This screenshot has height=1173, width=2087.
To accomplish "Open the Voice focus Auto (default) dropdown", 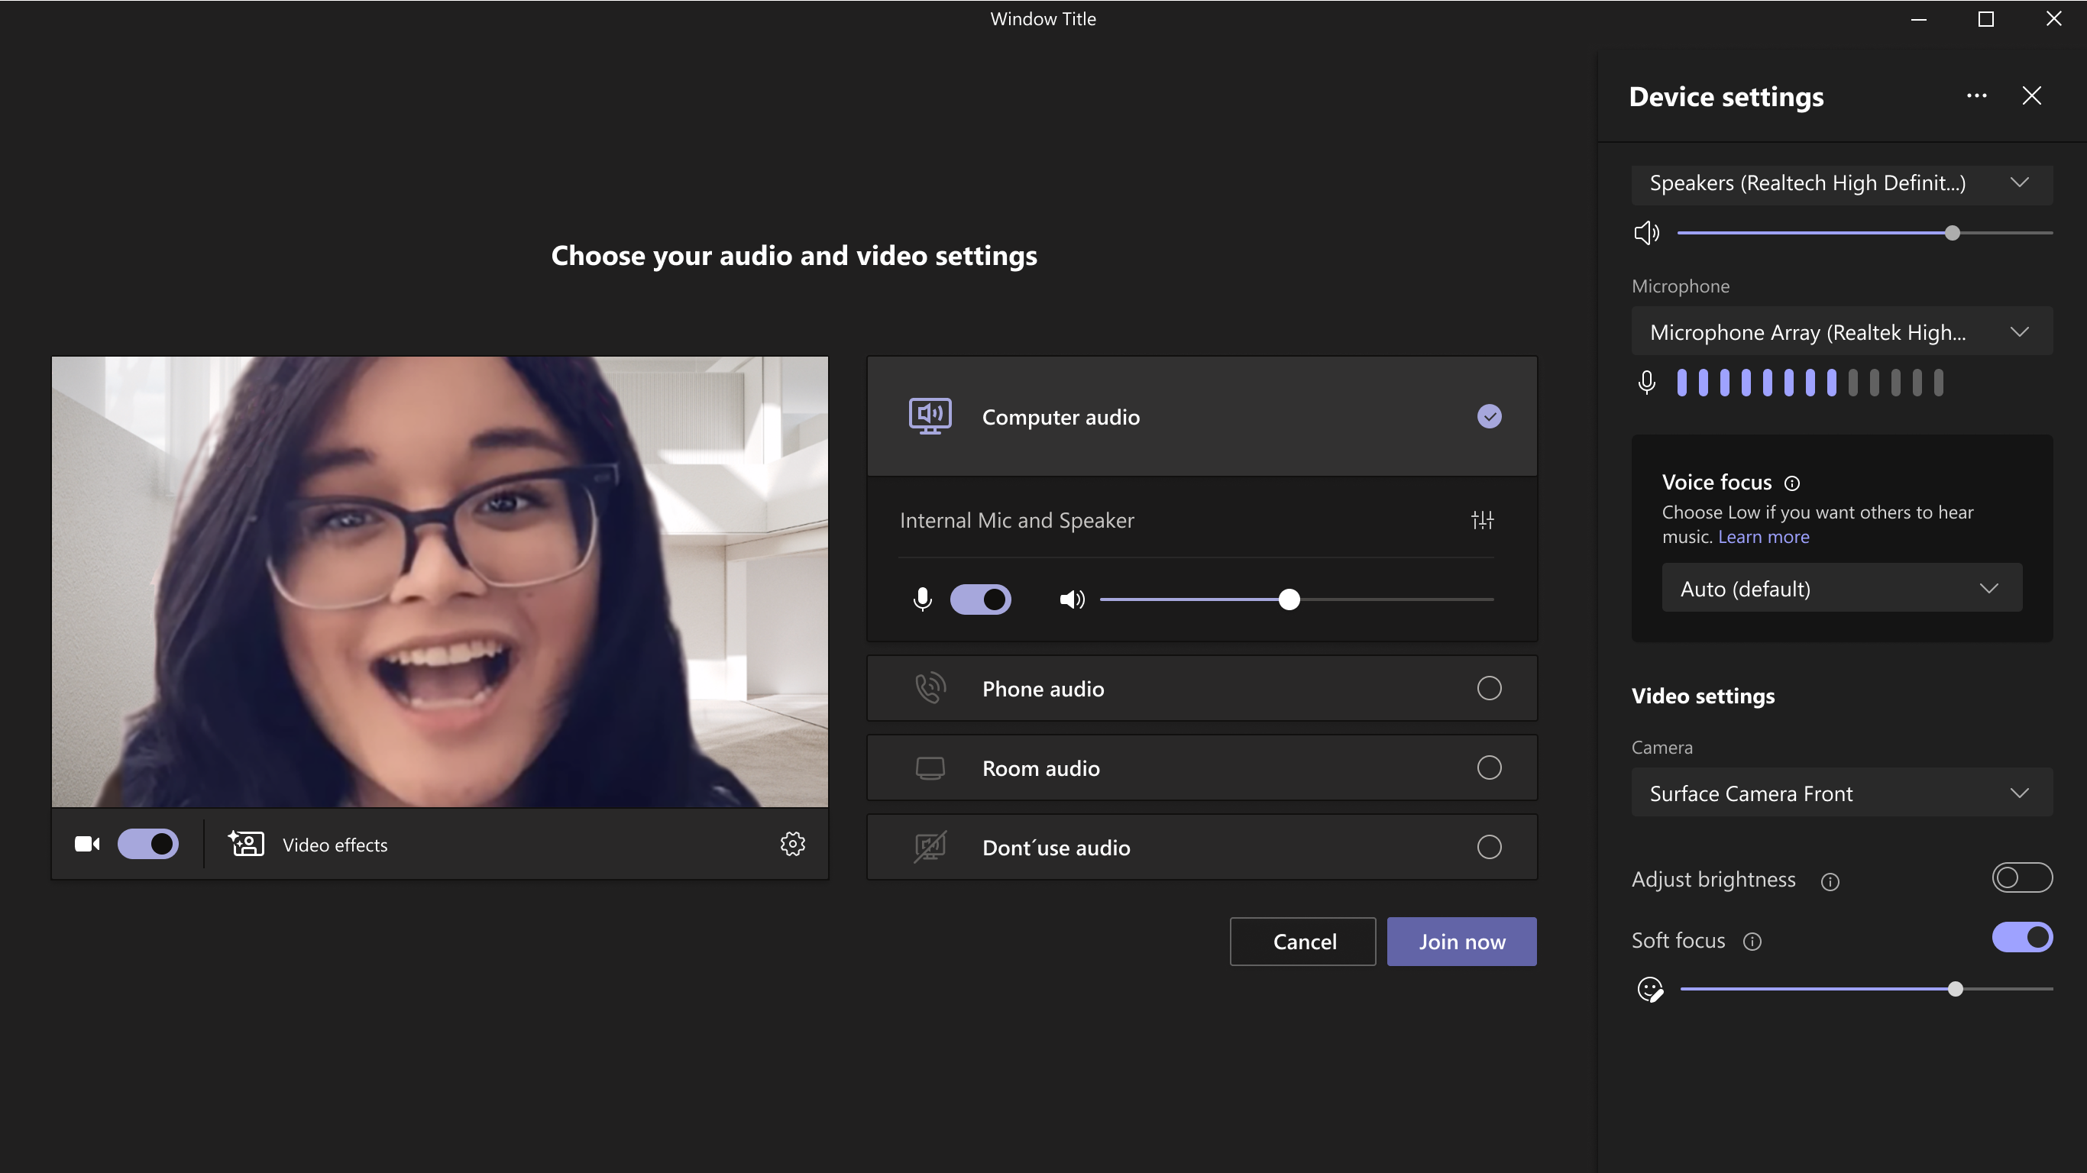I will click(x=1842, y=589).
